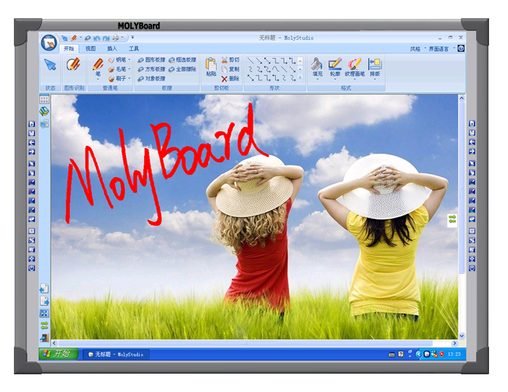Screen dimensions: 508x392
Task: Click the vertical scrollbar down arrow
Action: pos(461,336)
